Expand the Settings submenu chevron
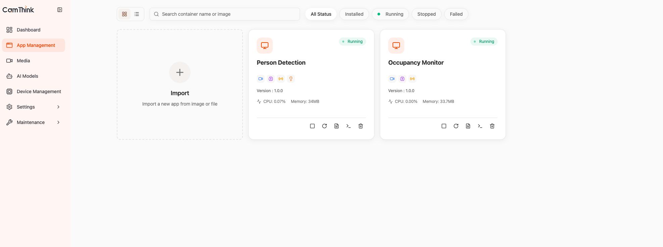Image resolution: width=663 pixels, height=247 pixels. click(58, 107)
